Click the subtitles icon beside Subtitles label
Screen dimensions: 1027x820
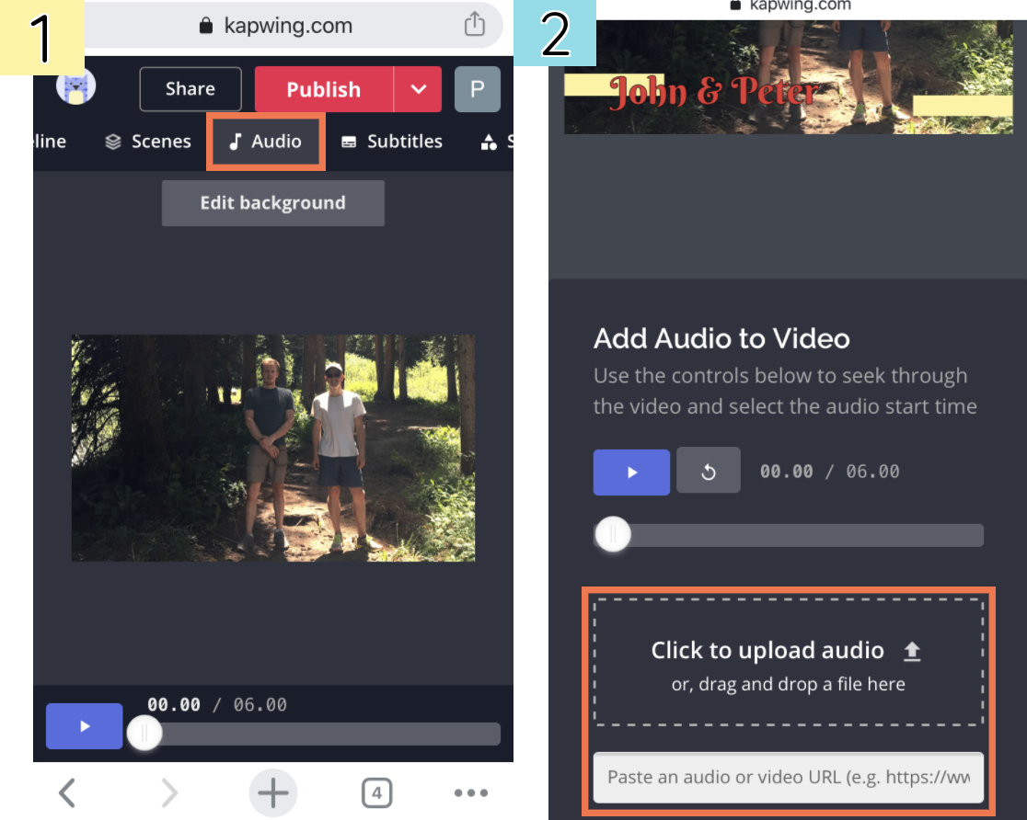click(x=349, y=142)
